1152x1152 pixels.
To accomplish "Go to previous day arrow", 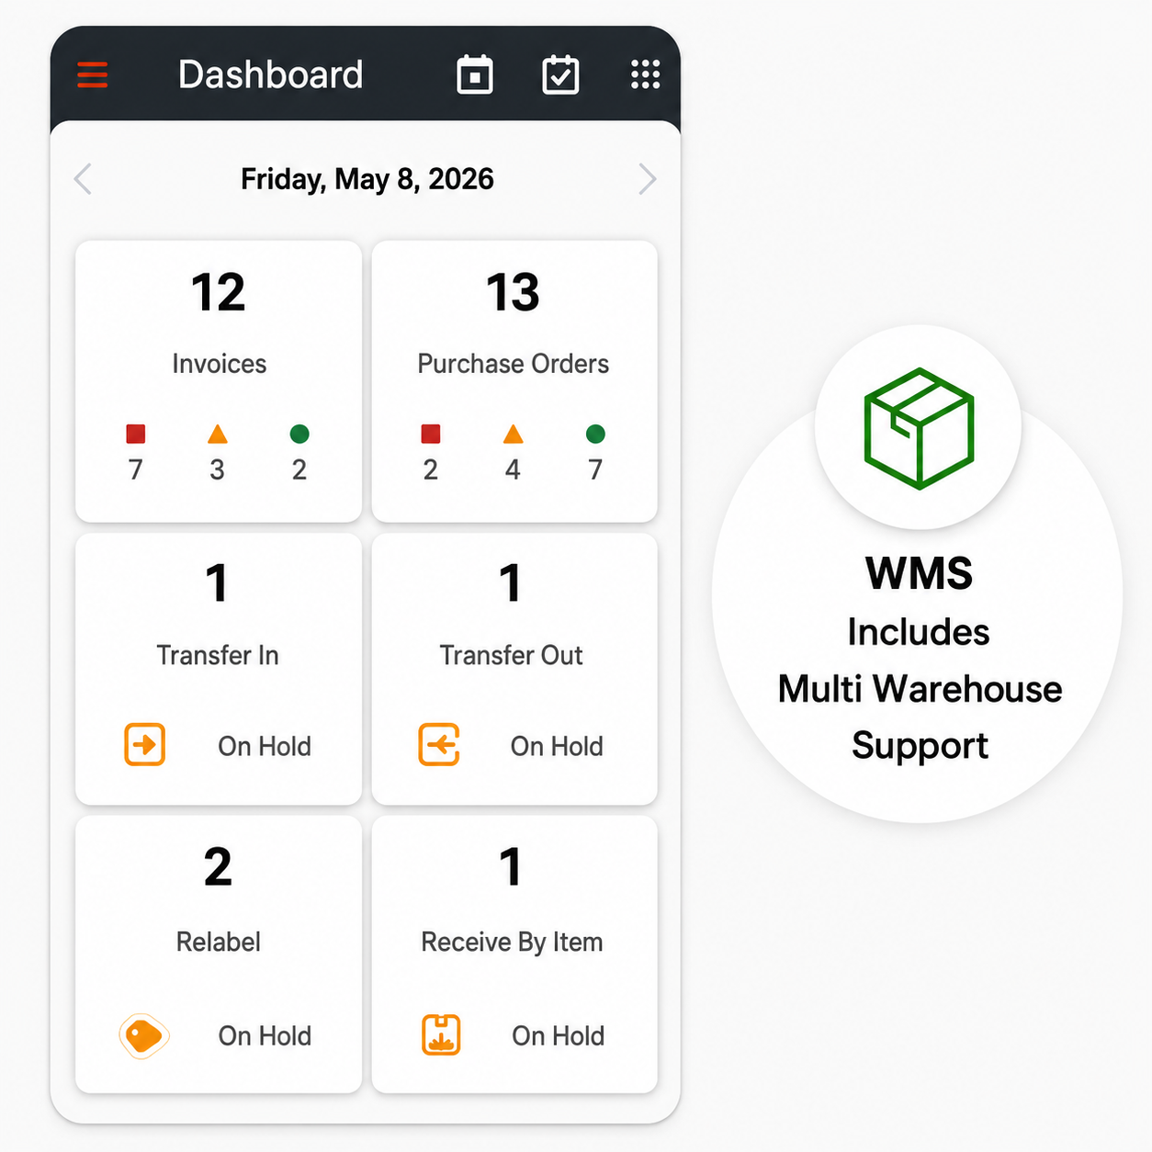I will pos(83,179).
